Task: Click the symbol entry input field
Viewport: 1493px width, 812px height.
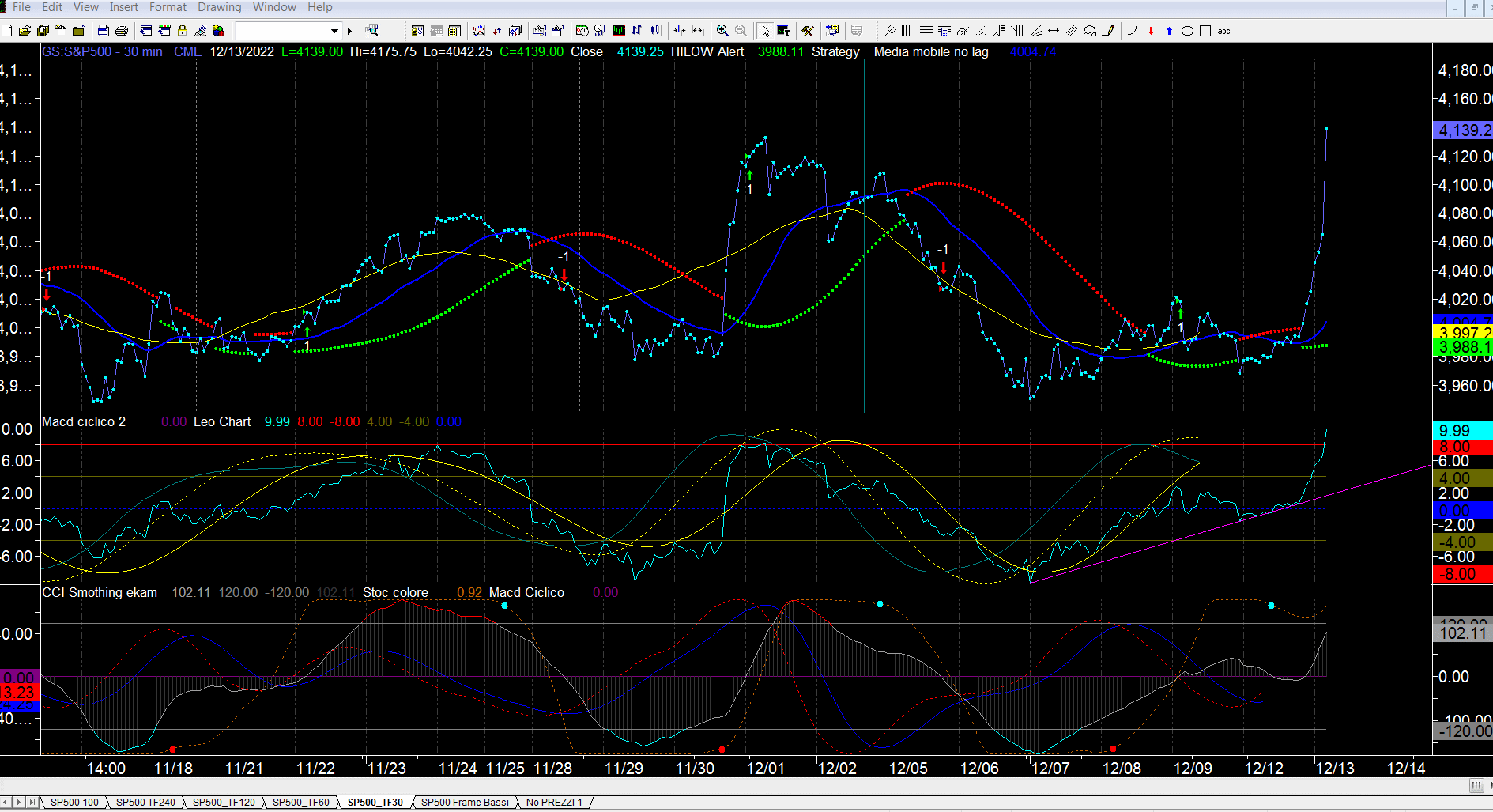Action: 281,31
